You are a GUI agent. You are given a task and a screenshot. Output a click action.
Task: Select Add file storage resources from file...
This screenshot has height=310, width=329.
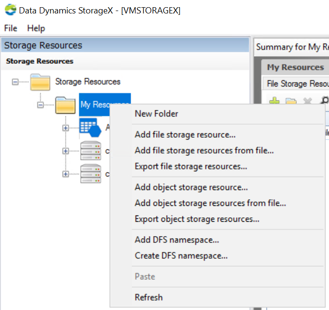(x=218, y=151)
